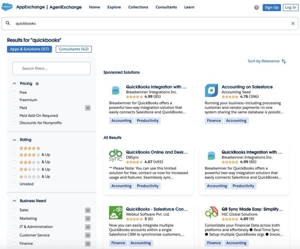
Task: Click the Log In button
Action: pyautogui.click(x=290, y=8)
